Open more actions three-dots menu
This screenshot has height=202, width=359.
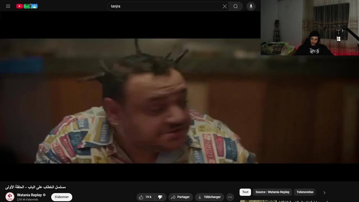230,197
